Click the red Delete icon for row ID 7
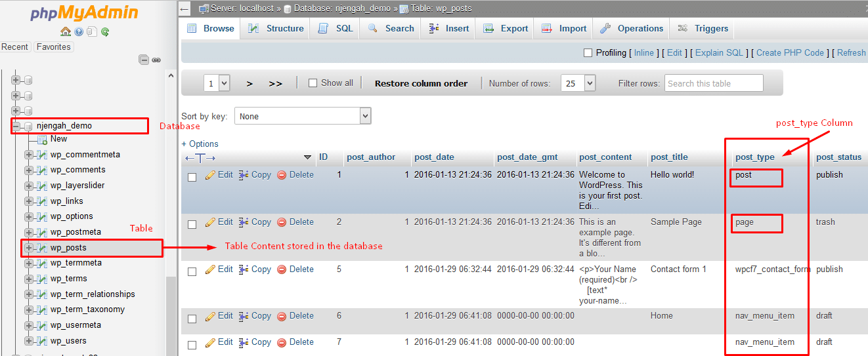Viewport: 868px width, 356px height. (282, 342)
